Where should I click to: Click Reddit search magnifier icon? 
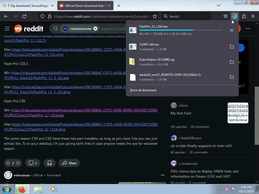click(x=56, y=29)
